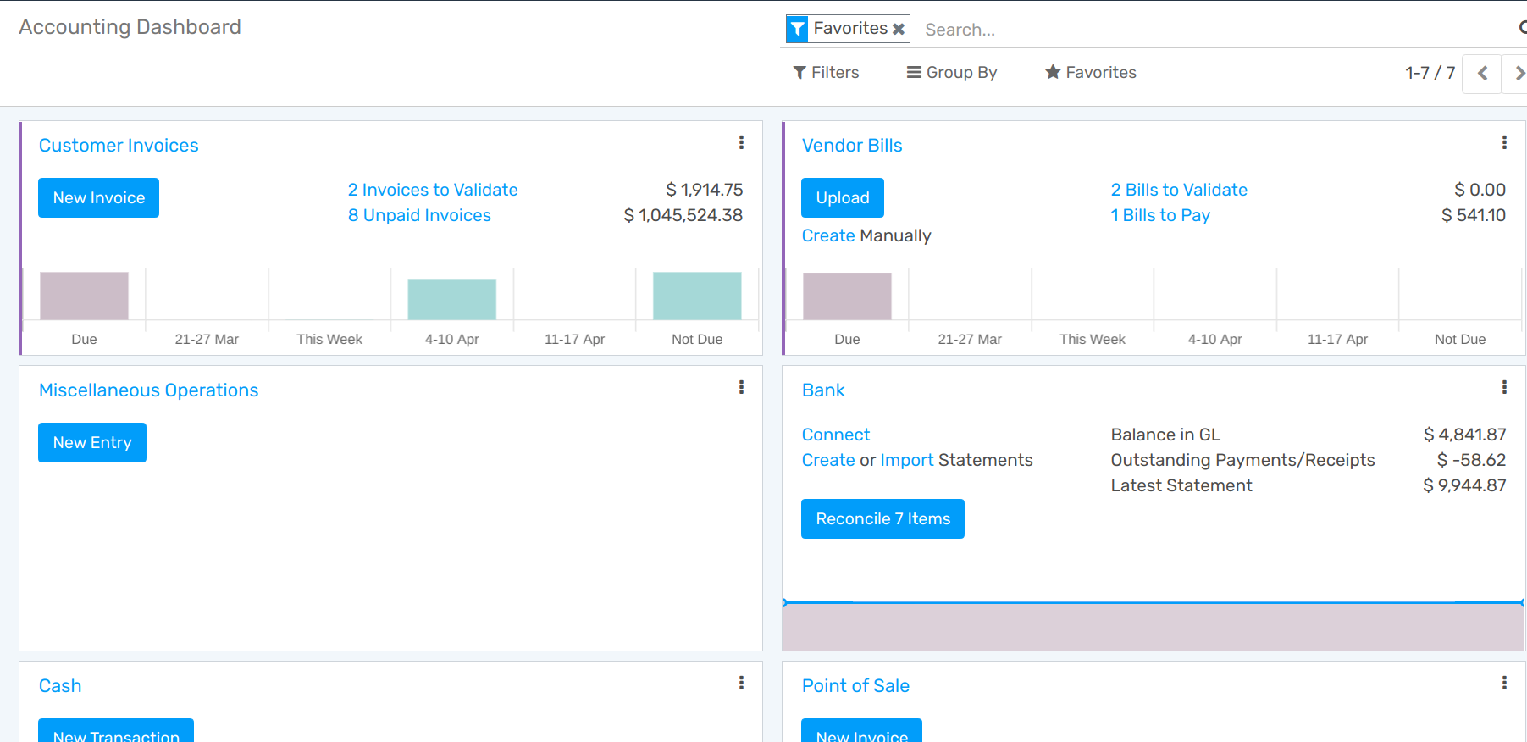
Task: Open Point of Sale card options menu
Action: [x=1504, y=683]
